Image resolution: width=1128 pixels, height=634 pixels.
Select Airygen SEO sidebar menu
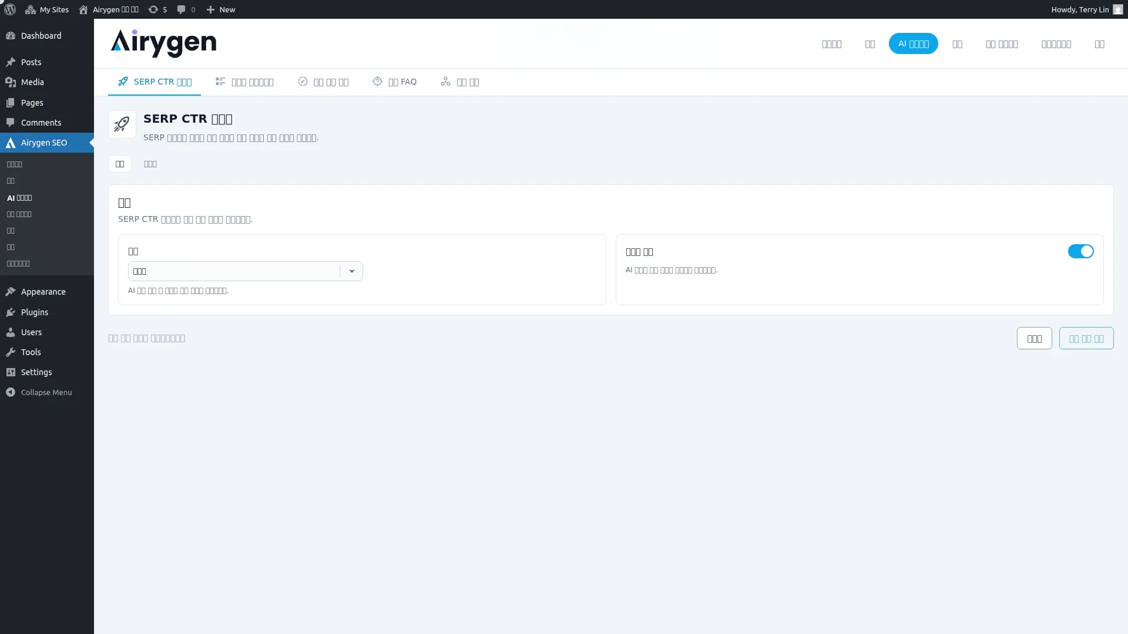click(x=47, y=143)
